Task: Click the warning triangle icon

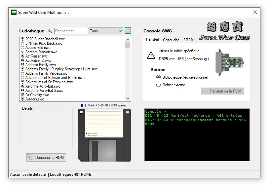Action: (x=151, y=55)
